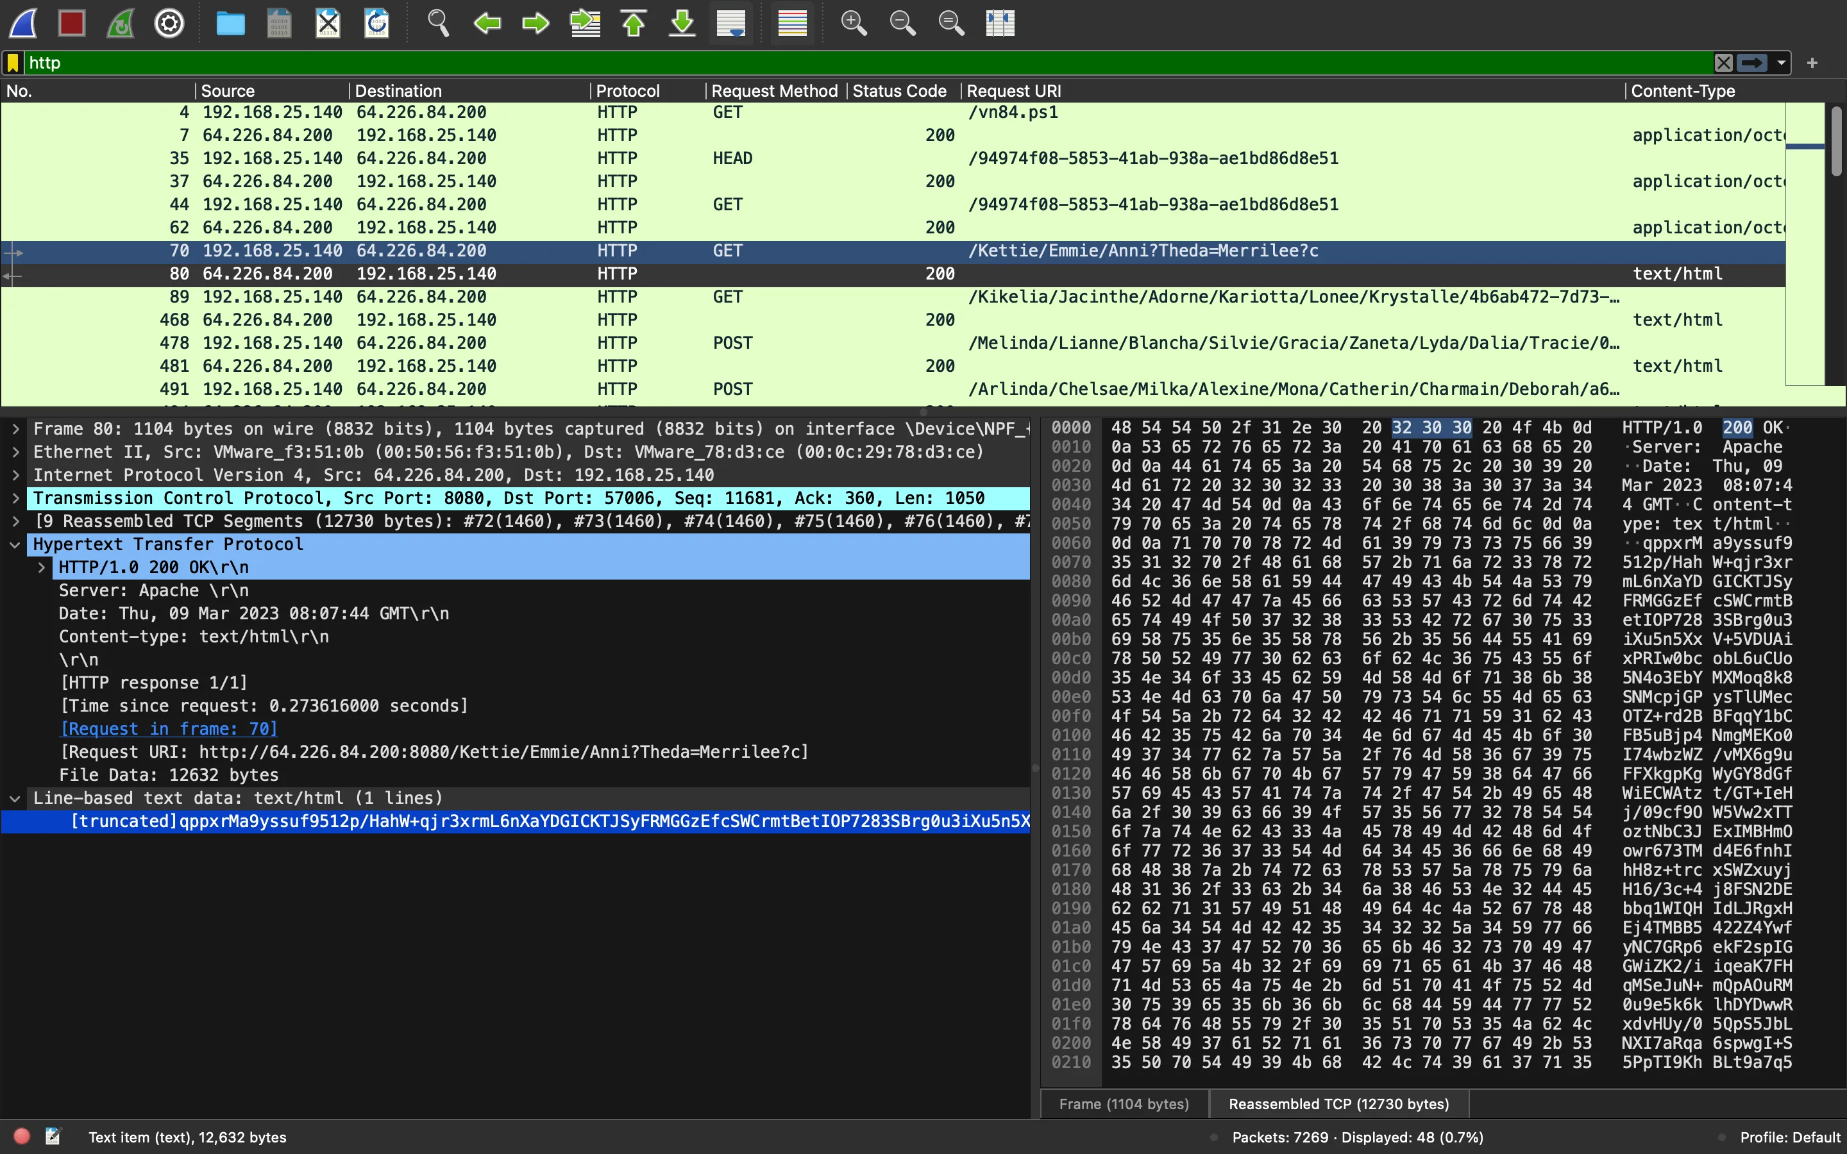Sort by Destination column header
1847x1154 pixels.
(x=469, y=91)
